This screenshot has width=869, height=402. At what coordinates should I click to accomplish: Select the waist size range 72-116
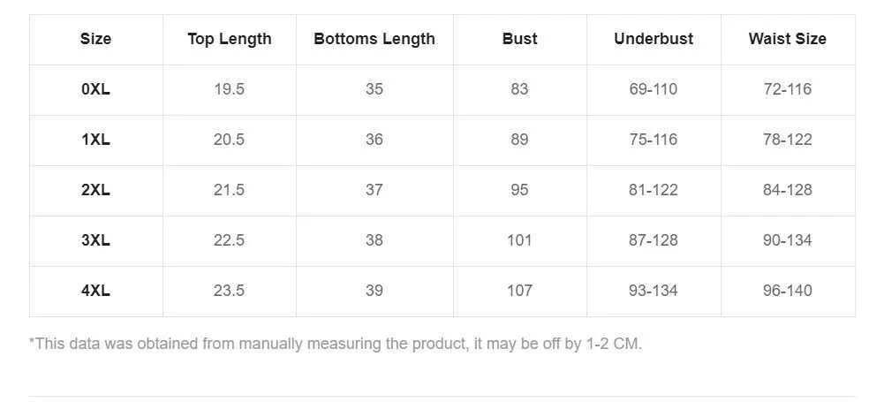click(x=787, y=89)
